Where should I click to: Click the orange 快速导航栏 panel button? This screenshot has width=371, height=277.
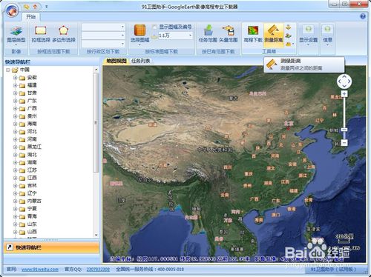pyautogui.click(x=51, y=247)
